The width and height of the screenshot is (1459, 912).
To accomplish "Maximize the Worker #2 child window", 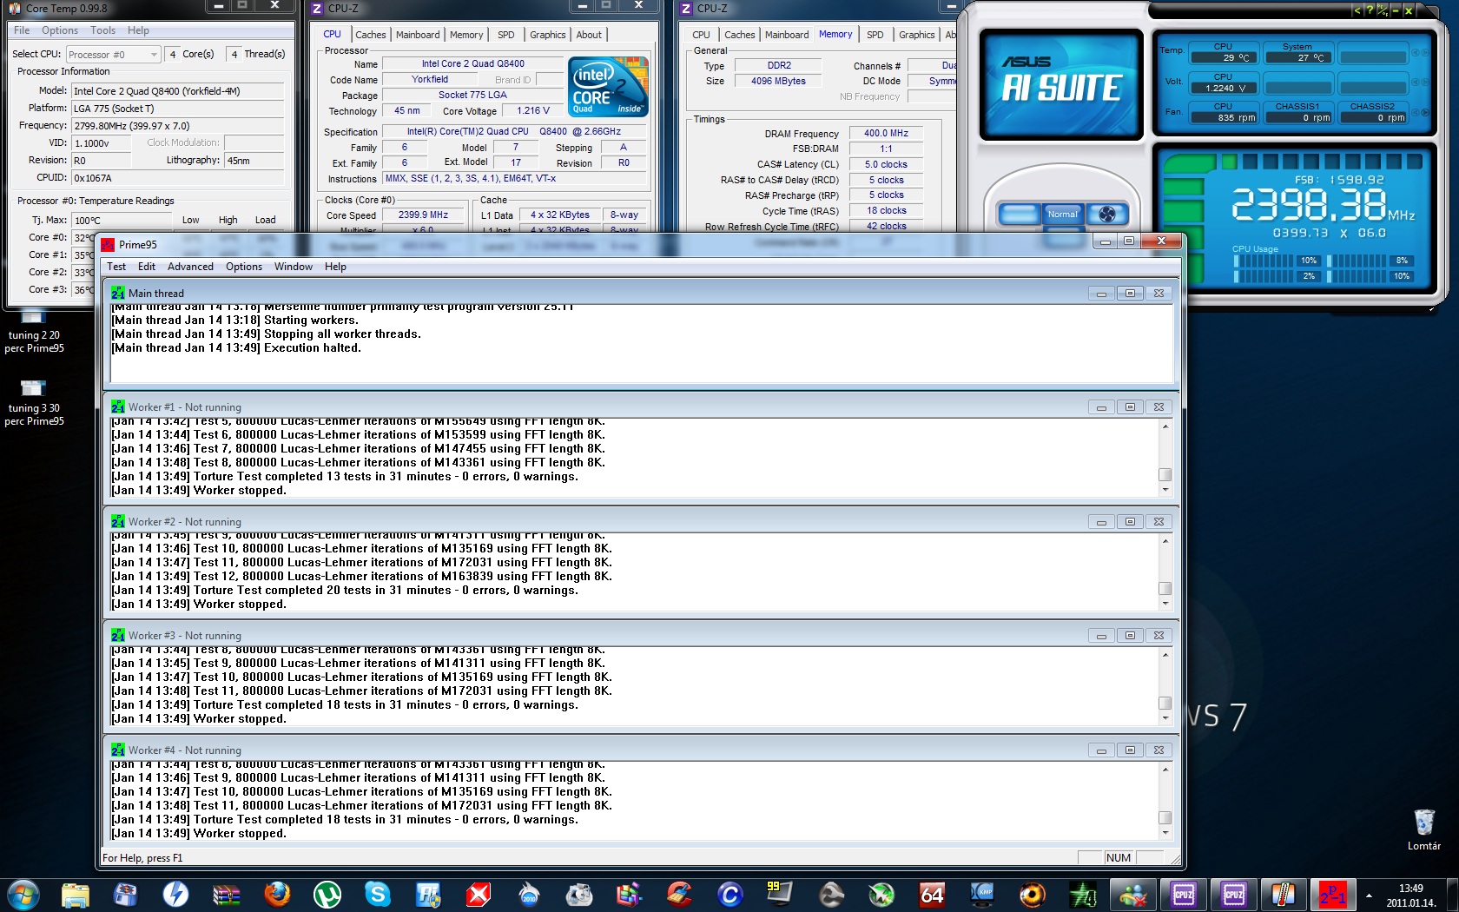I will (x=1130, y=522).
